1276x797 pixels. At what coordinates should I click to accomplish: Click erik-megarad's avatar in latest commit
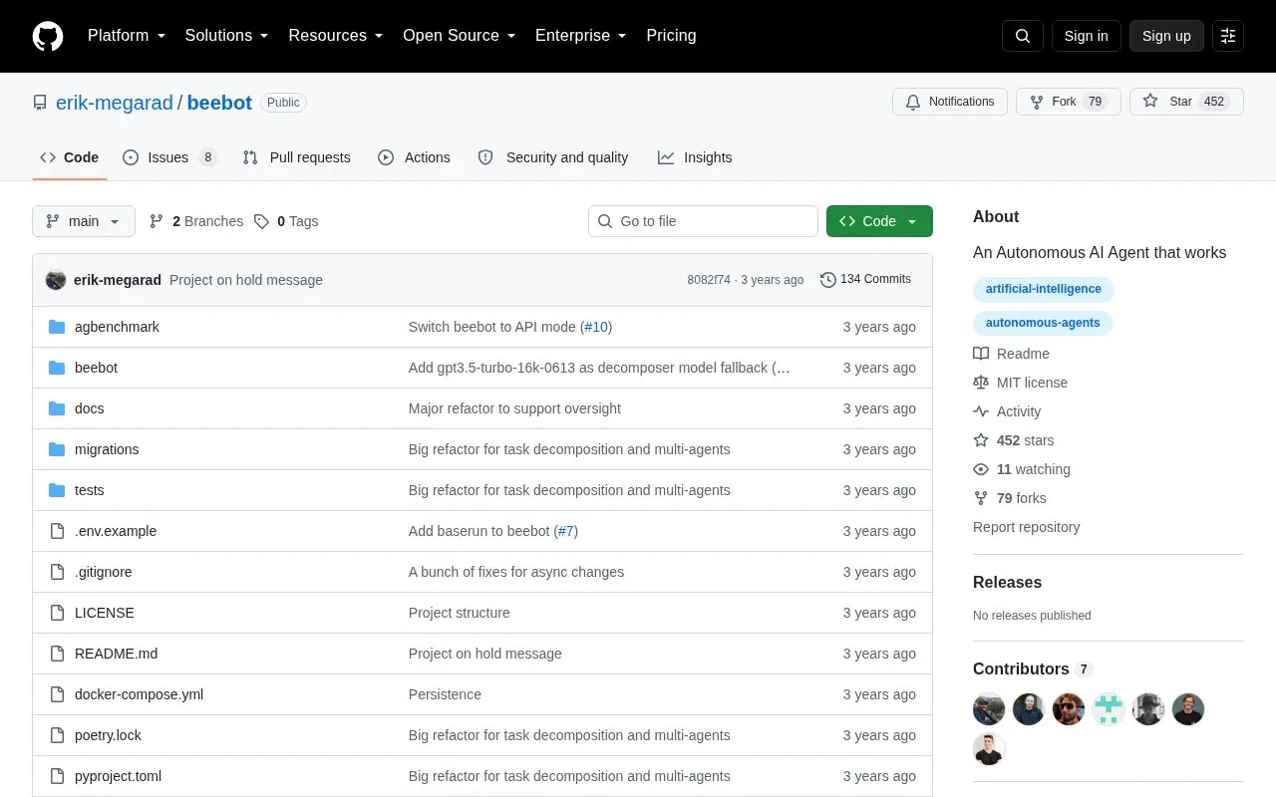[56, 280]
